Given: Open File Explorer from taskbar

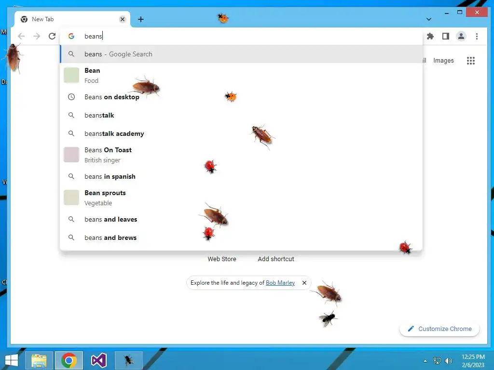Looking at the screenshot, I should point(39,360).
